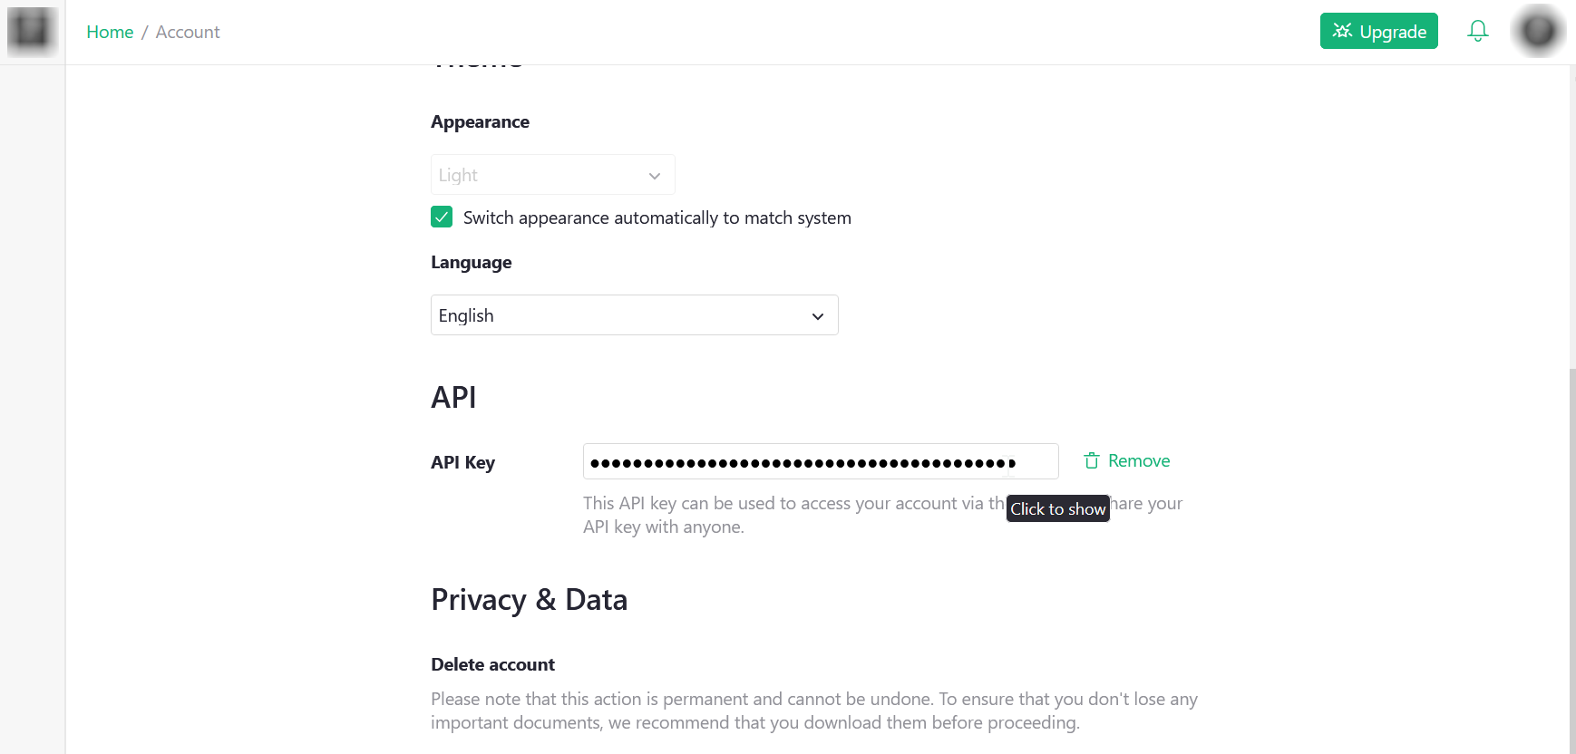This screenshot has width=1576, height=754.
Task: Click the app logo in the sidebar
Action: point(32,31)
